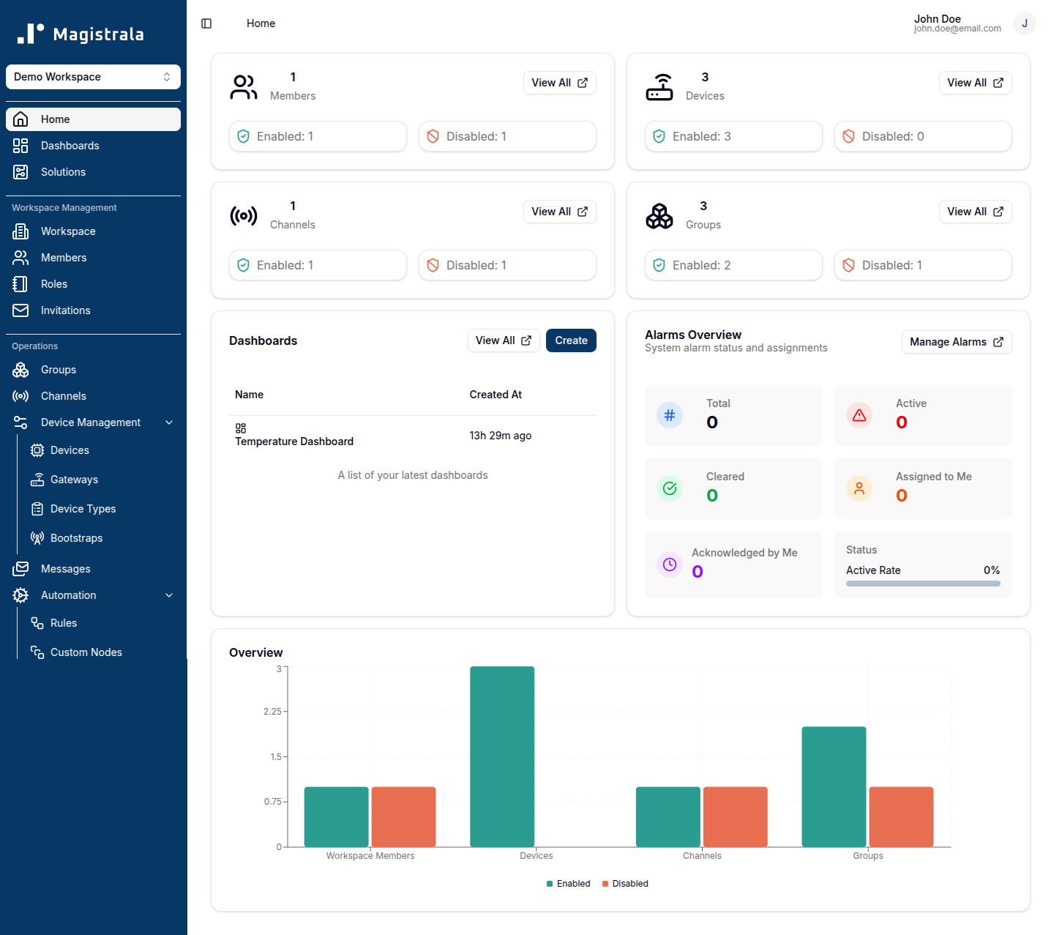Toggle the sidebar panel icon
Screen dimensions: 1054x935
(206, 23)
